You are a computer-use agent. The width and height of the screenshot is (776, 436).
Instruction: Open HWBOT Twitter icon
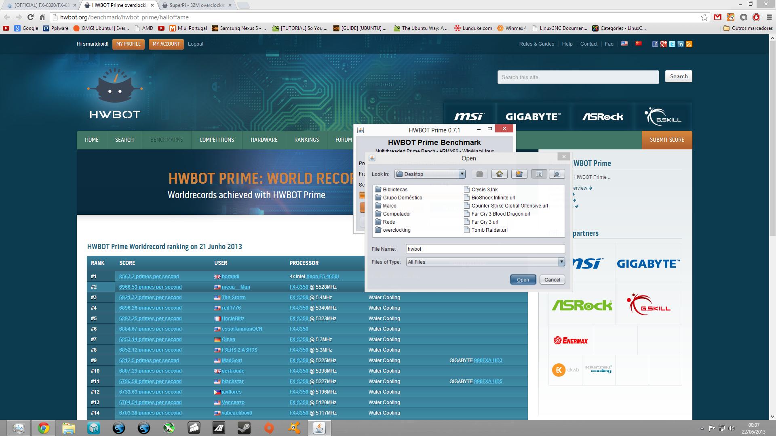pos(672,44)
